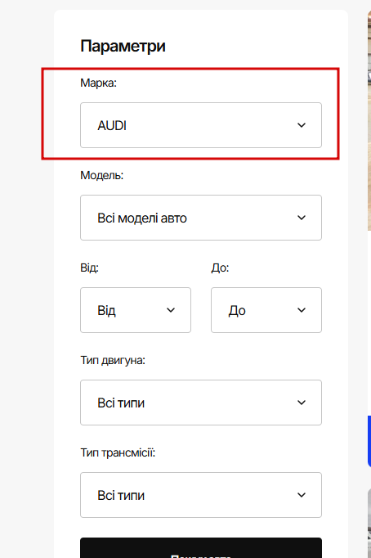Open the car photo thumbnail at top right edge

click(x=369, y=121)
